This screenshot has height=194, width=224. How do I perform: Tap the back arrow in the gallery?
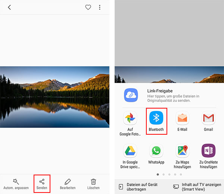pos(9,7)
